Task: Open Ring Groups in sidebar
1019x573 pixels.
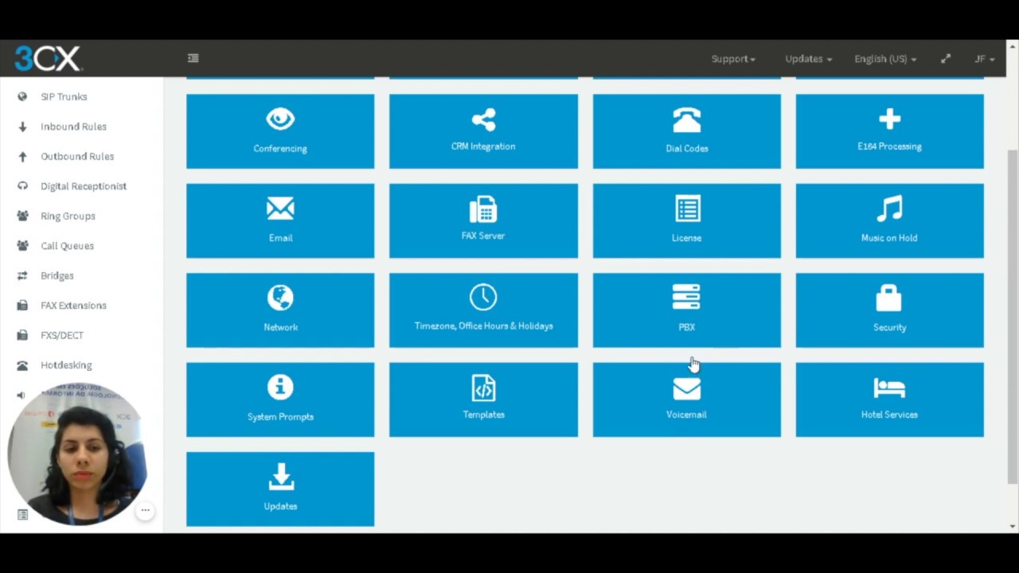Action: coord(68,216)
